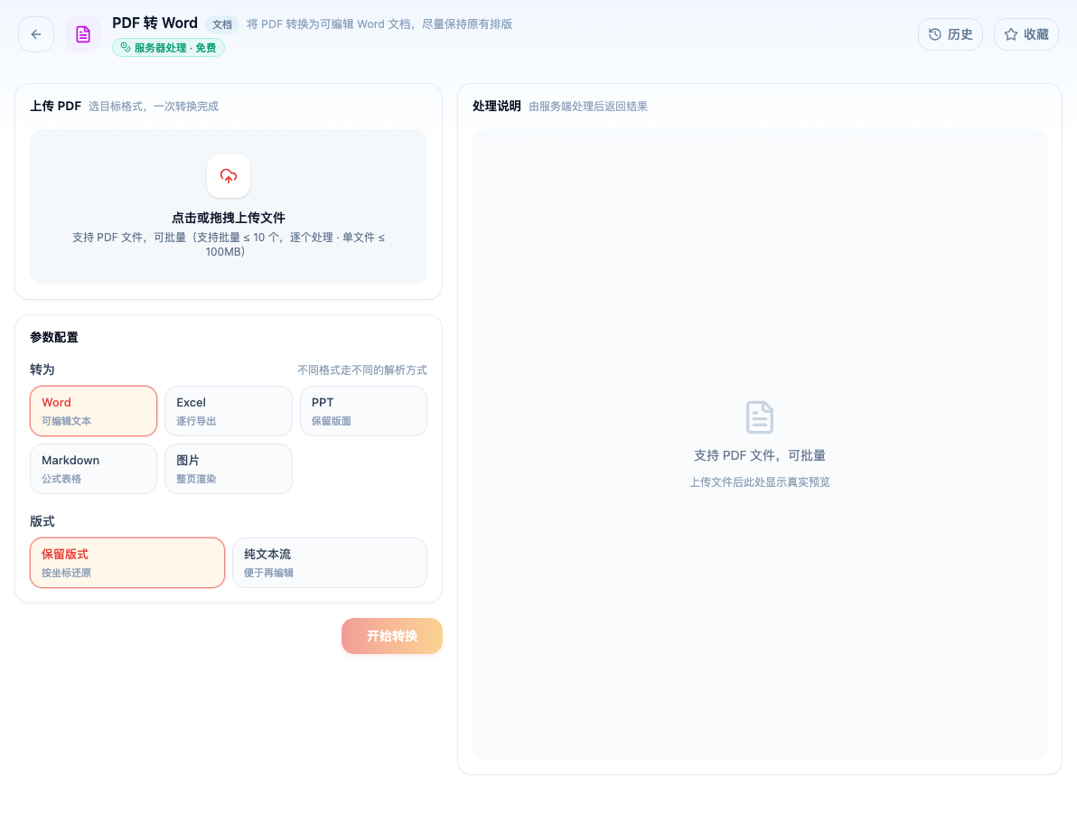This screenshot has width=1077, height=813.
Task: Click the 文档 category tag
Action: click(222, 24)
